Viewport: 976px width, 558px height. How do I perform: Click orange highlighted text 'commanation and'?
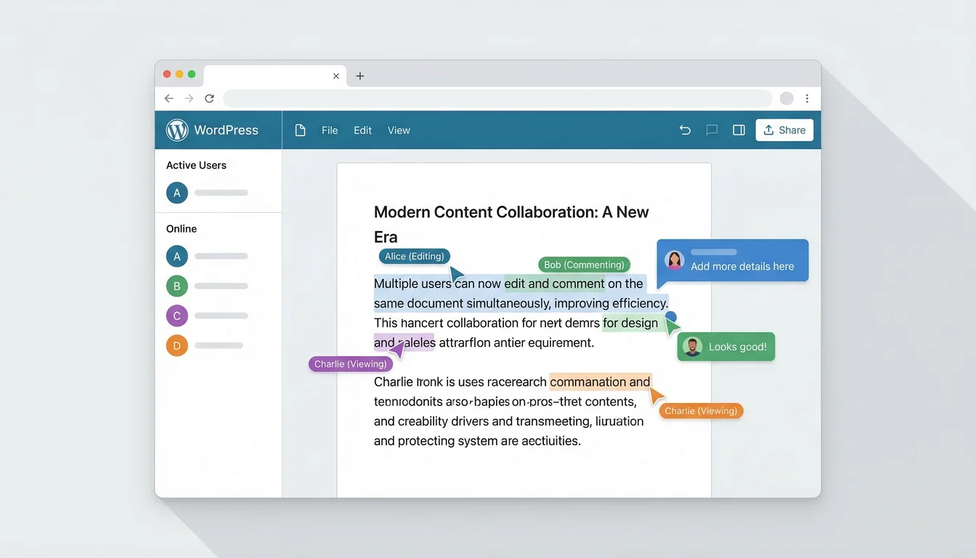click(x=600, y=381)
